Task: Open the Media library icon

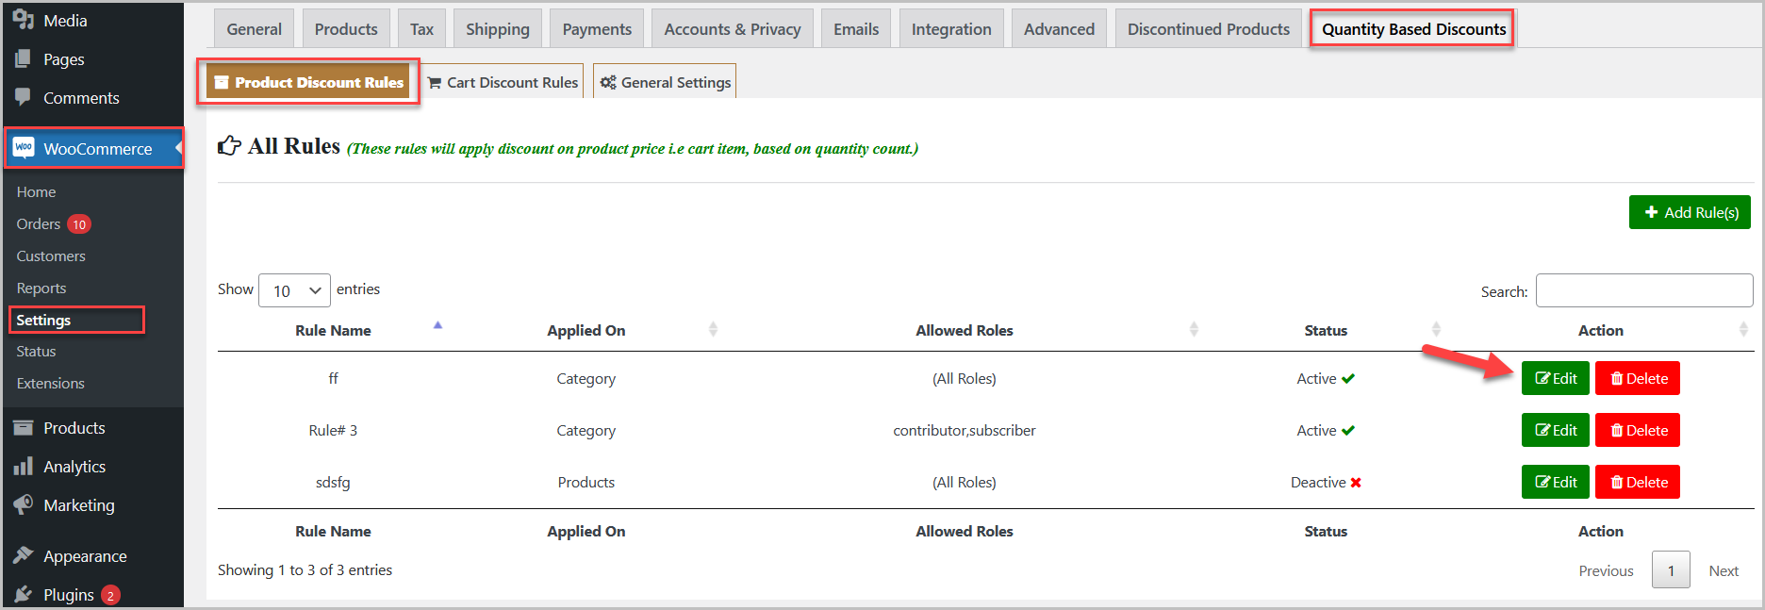Action: 24,20
